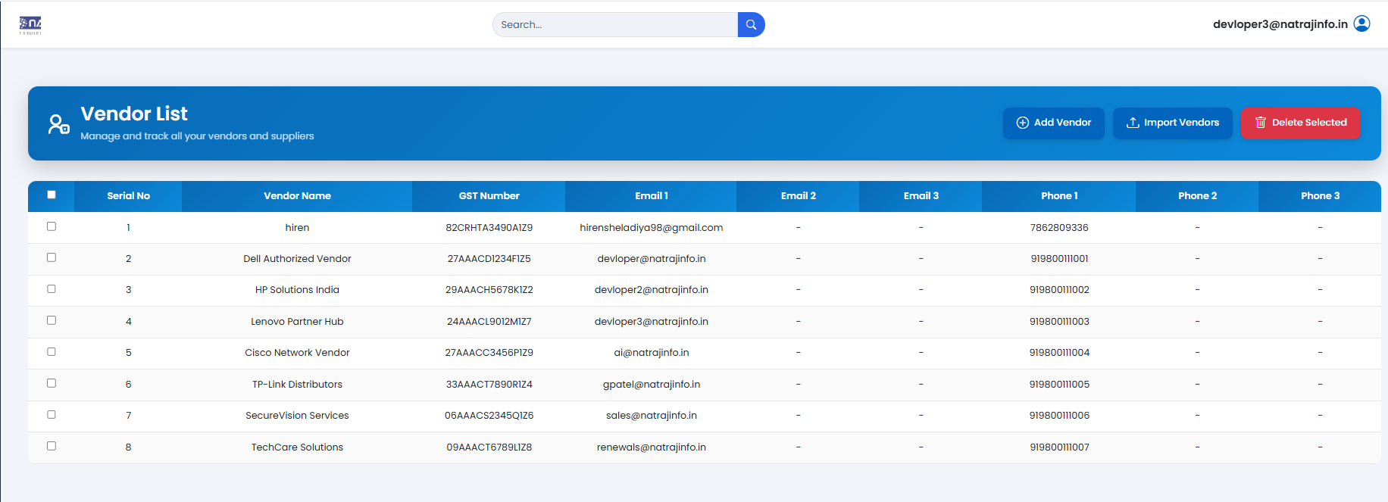Click the Serial No column header

(128, 196)
